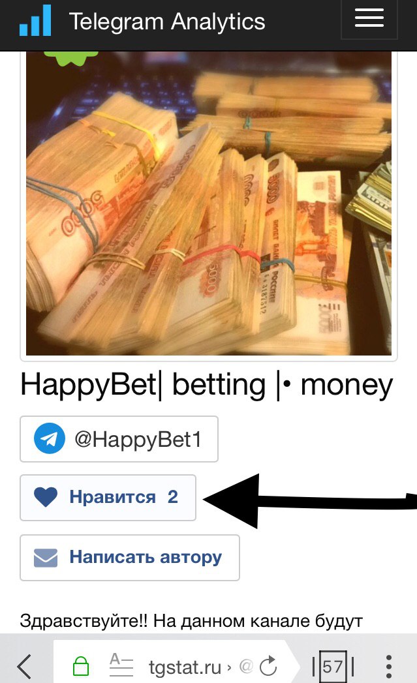Click the like count number 2

(x=172, y=497)
